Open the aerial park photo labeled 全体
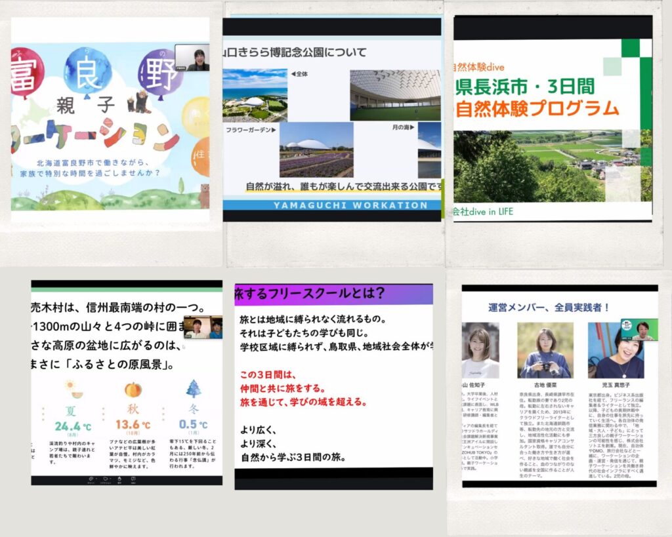This screenshot has width=672, height=537. coord(255,95)
